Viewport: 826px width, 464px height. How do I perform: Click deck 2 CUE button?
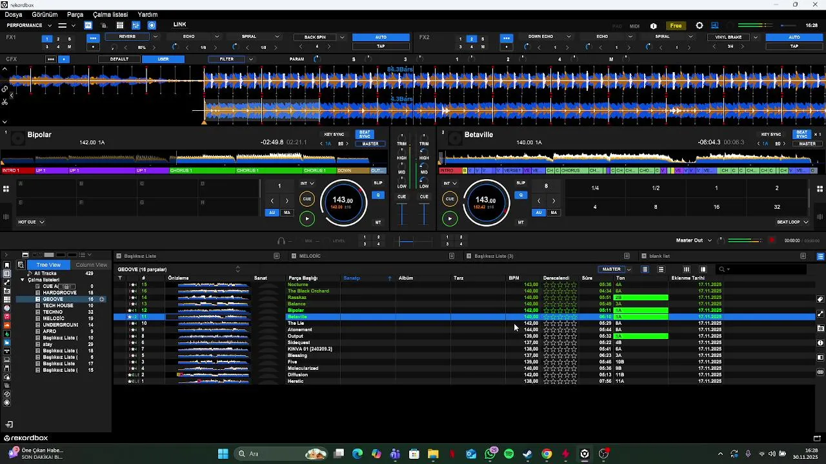tap(450, 199)
